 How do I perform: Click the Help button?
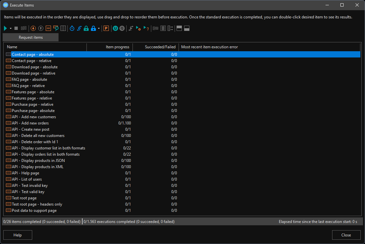click(x=17, y=235)
